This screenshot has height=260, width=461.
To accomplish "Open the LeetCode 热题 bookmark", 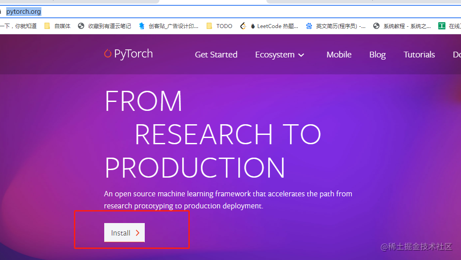I will pyautogui.click(x=269, y=26).
